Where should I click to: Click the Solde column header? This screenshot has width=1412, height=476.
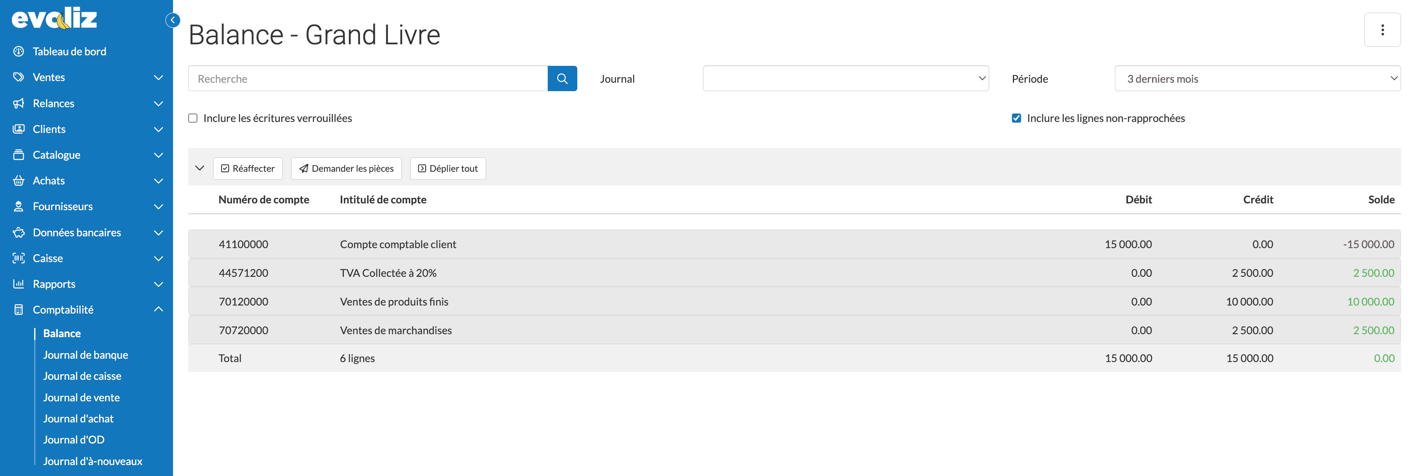tap(1381, 200)
